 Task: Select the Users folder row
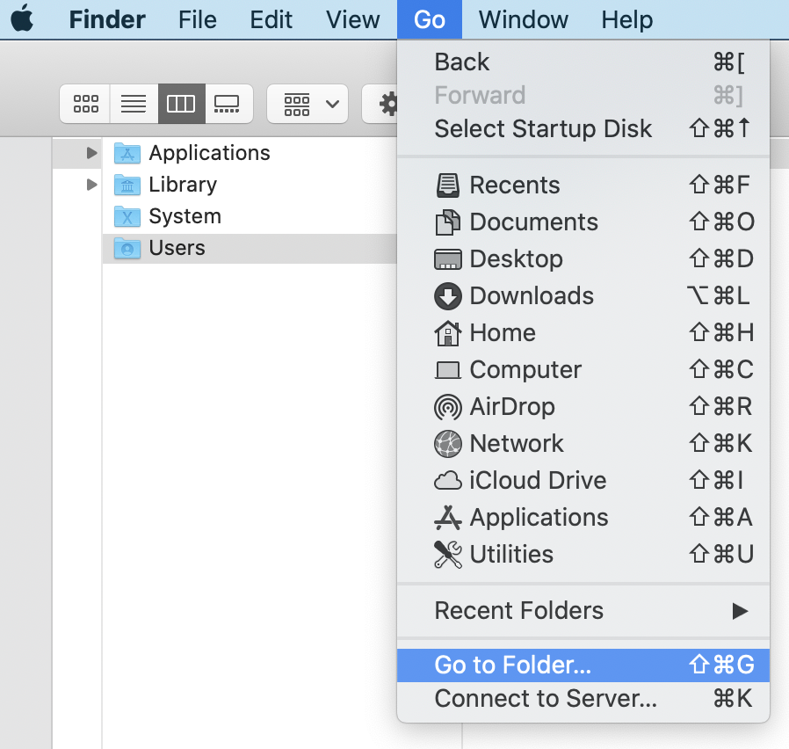point(250,248)
